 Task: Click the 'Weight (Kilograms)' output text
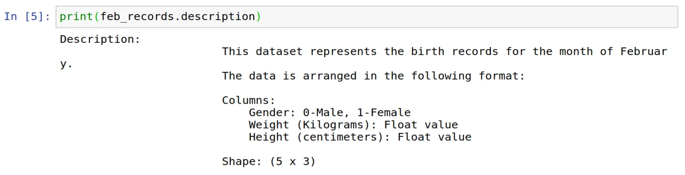[312, 125]
